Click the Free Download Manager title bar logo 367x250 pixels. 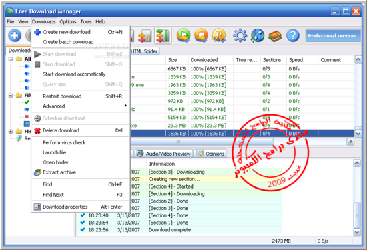pyautogui.click(x=10, y=11)
